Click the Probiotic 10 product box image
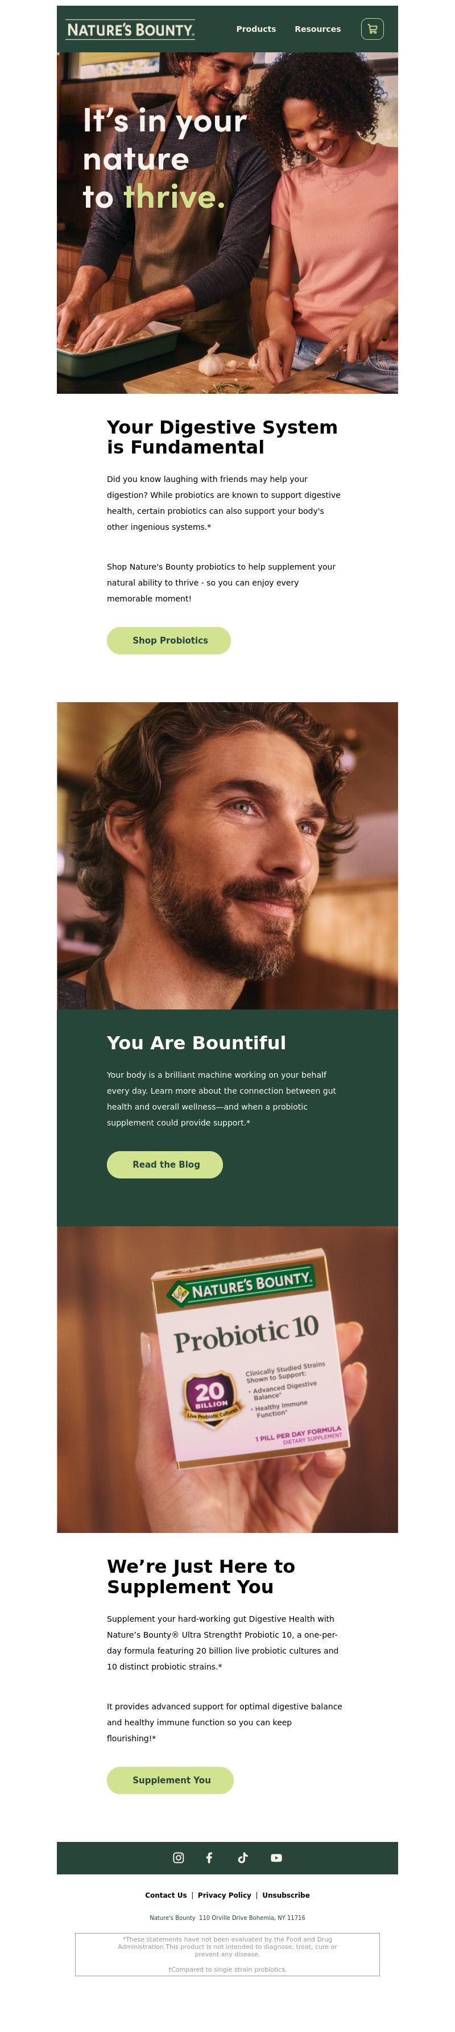Viewport: 455px width, 2032px height. tap(227, 1380)
